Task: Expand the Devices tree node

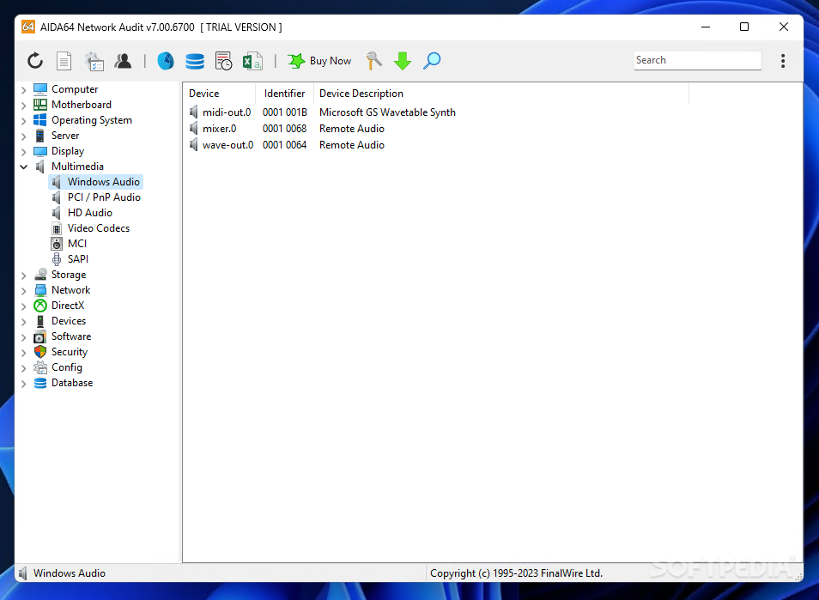Action: [23, 322]
